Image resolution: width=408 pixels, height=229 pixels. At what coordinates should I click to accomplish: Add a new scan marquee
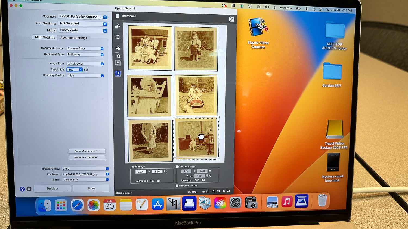point(118,56)
